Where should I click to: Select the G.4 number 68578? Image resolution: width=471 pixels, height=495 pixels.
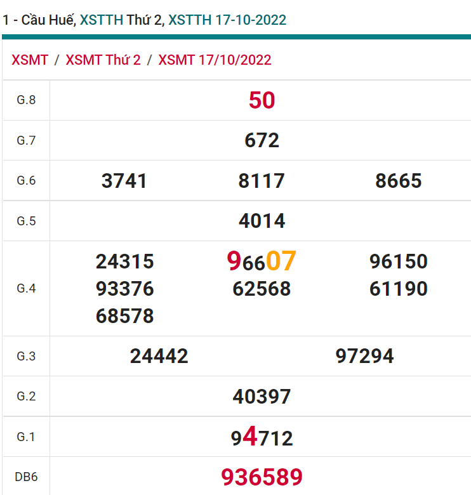(x=124, y=315)
